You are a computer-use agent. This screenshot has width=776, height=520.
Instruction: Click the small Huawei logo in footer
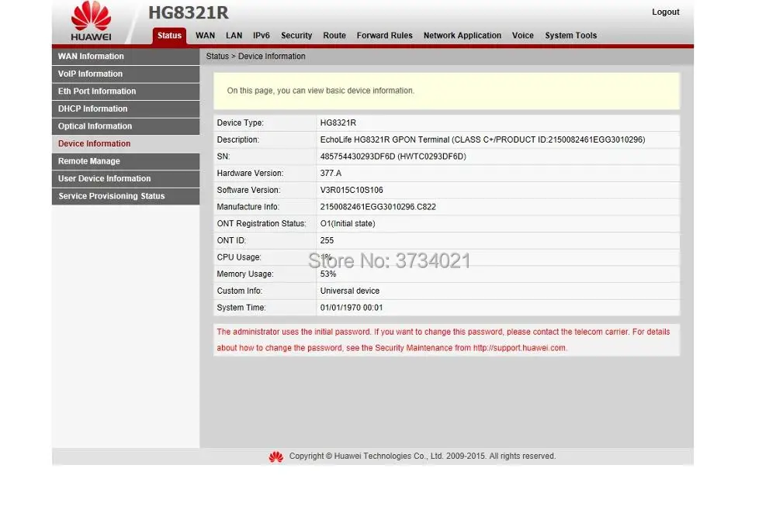pos(276,456)
